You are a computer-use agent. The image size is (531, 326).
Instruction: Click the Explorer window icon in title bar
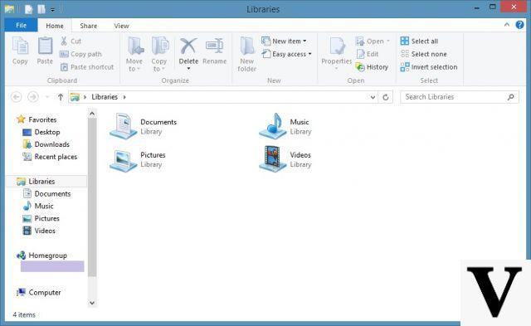[x=9, y=9]
